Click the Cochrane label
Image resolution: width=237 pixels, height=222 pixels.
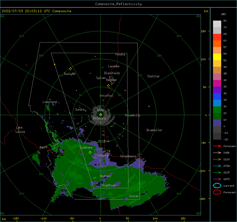coord(86,148)
